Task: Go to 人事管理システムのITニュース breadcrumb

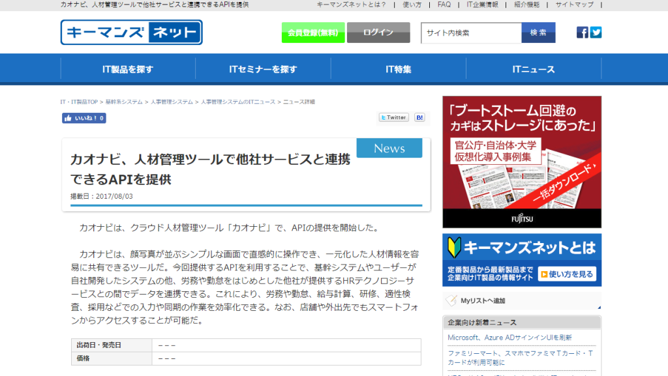Action: pos(238,102)
